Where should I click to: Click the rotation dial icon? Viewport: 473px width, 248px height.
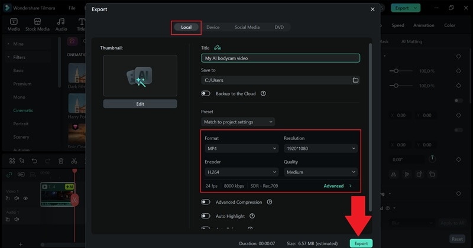point(432,159)
